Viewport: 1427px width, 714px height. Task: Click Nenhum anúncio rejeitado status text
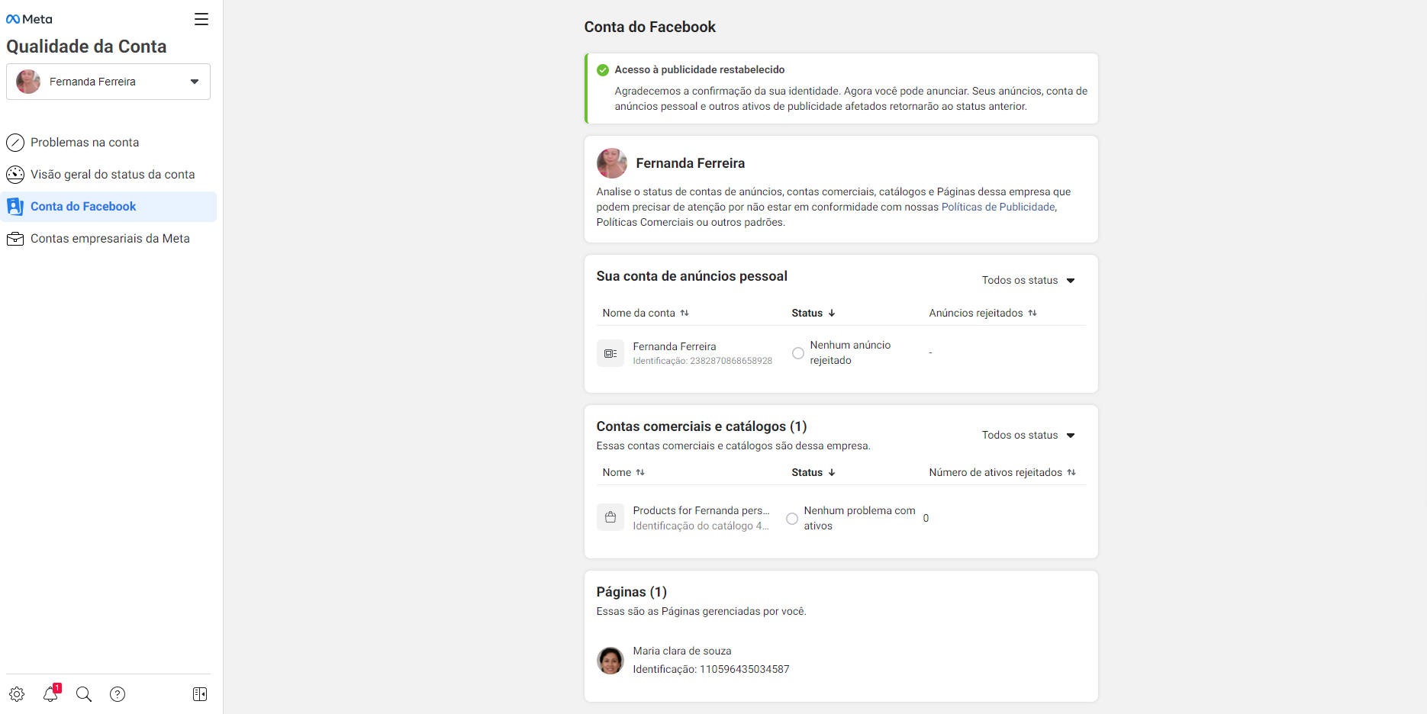point(850,352)
